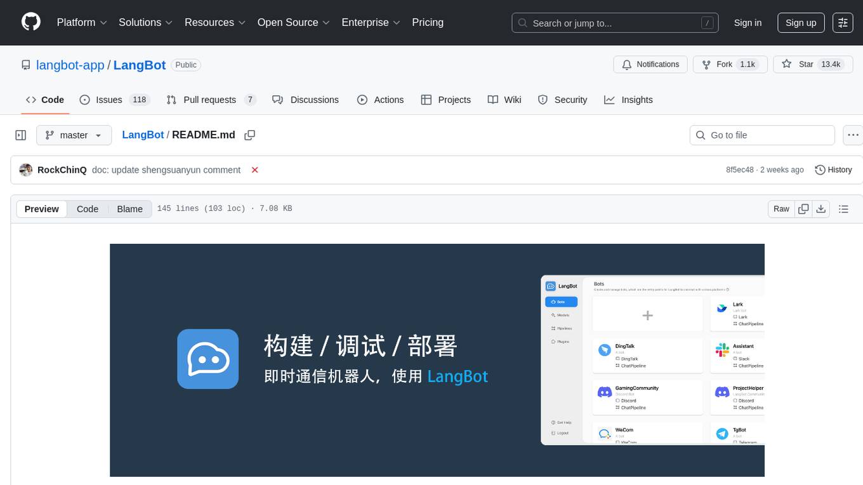The height and width of the screenshot is (485, 863).
Task: Click the LangBot breadcrumb link
Action: (143, 135)
